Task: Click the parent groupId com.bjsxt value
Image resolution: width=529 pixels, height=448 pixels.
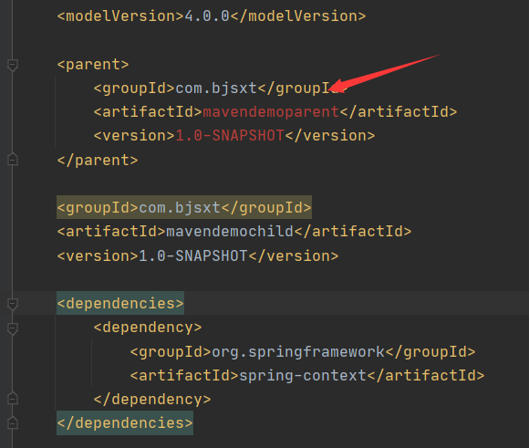Action: (216, 89)
